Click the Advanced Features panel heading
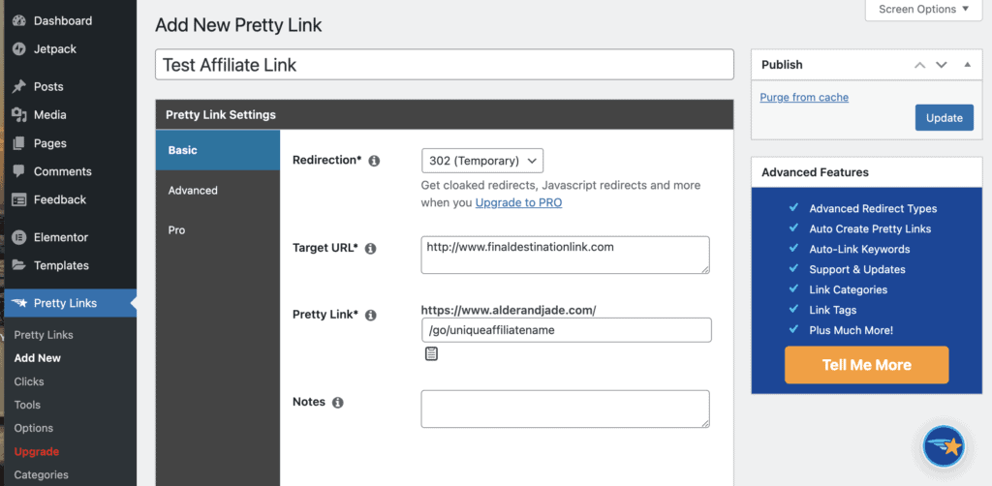Image resolution: width=992 pixels, height=486 pixels. pyautogui.click(x=815, y=172)
